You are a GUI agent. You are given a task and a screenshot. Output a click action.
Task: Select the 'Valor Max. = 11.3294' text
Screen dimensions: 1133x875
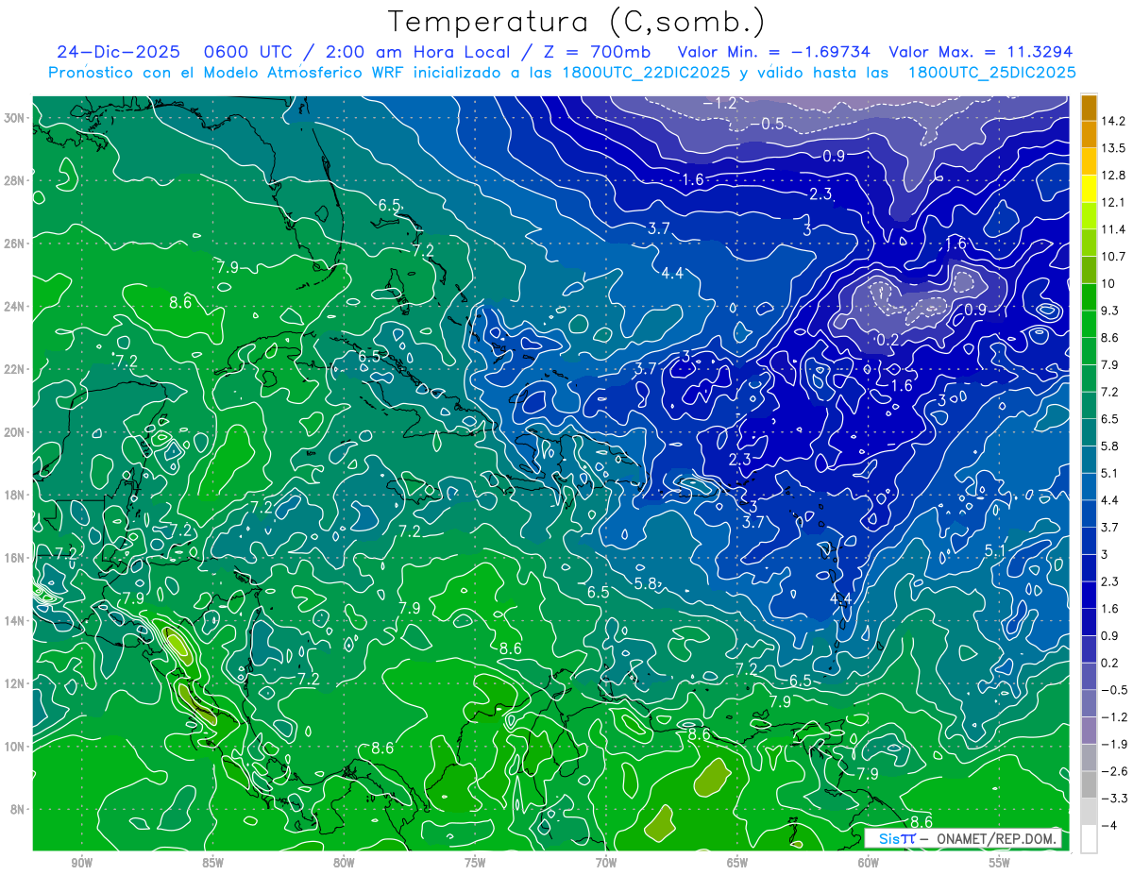[x=980, y=52]
